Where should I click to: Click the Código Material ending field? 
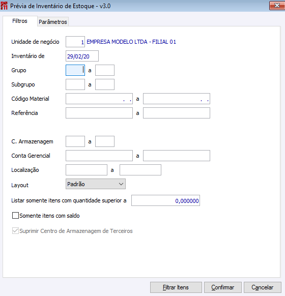(177, 99)
